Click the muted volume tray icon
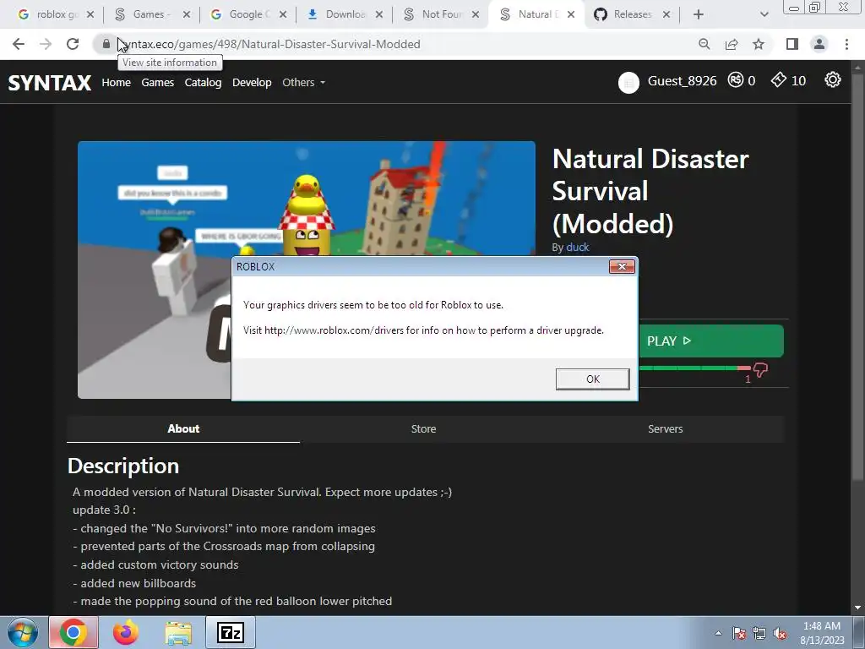865x649 pixels. tap(780, 634)
